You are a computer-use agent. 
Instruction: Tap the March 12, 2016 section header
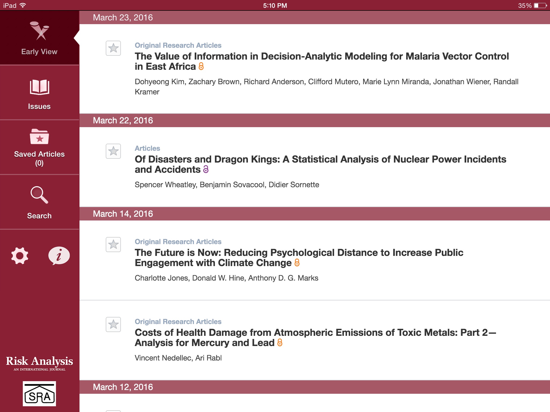[123, 387]
